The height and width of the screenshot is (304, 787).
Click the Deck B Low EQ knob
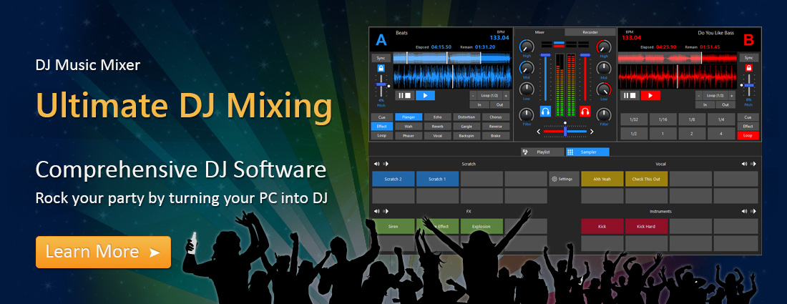604,90
